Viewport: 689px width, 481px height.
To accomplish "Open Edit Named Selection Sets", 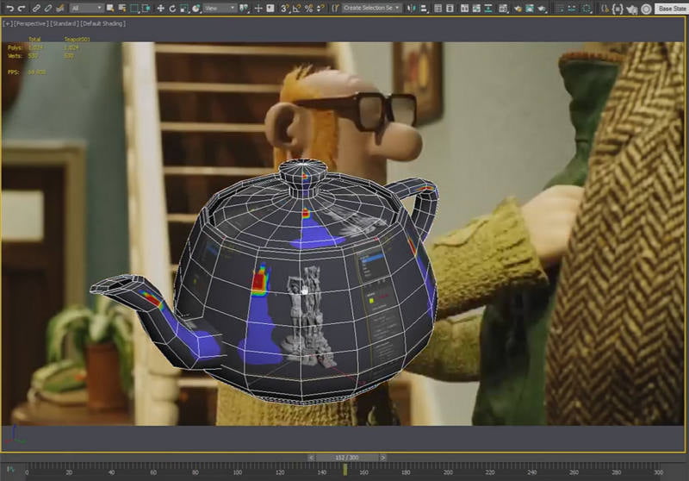I will coord(335,9).
